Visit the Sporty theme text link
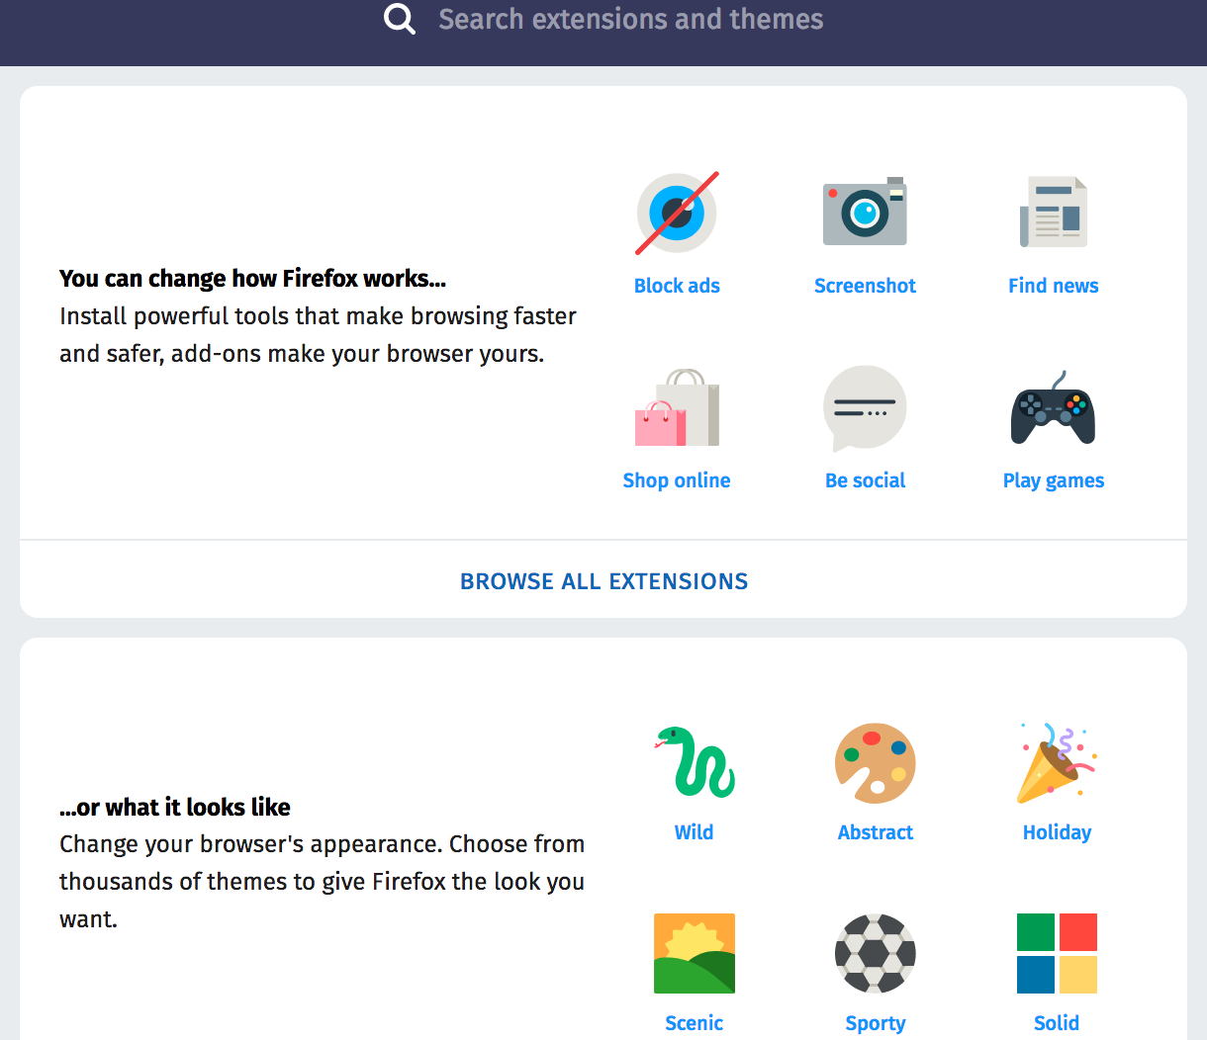Image resolution: width=1207 pixels, height=1040 pixels. click(876, 1023)
